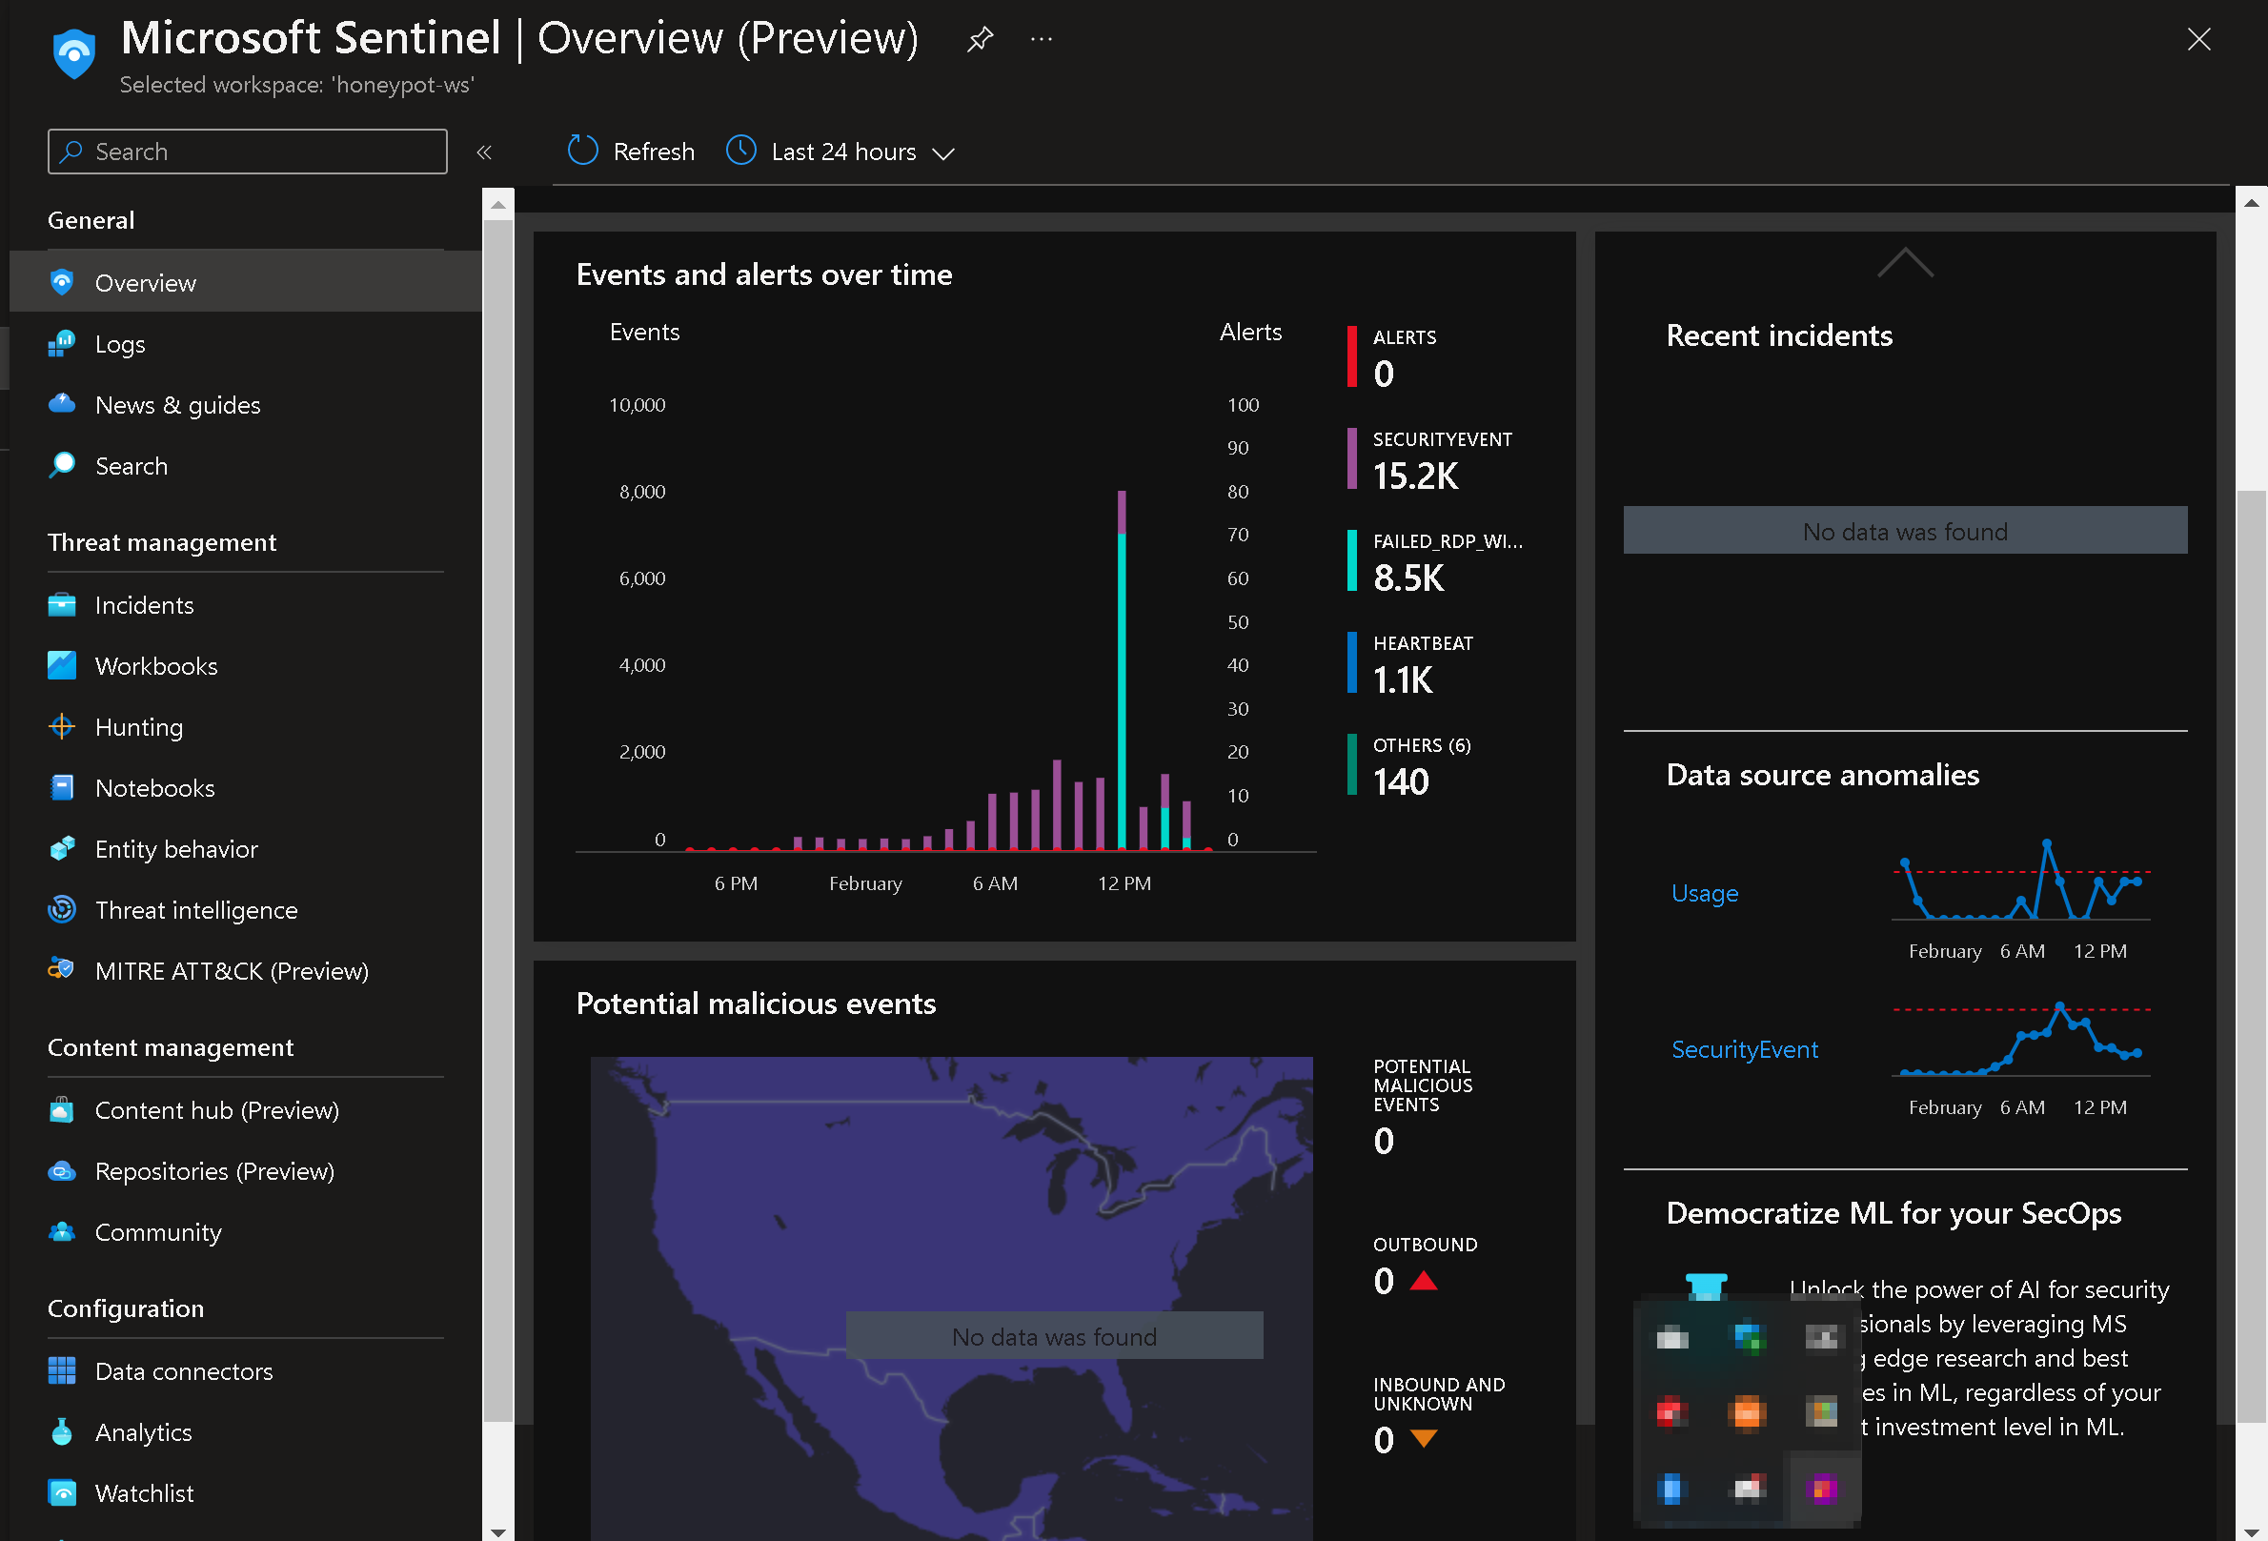2268x1541 pixels.
Task: Click the purple icon in the tray popup
Action: coord(1820,1489)
